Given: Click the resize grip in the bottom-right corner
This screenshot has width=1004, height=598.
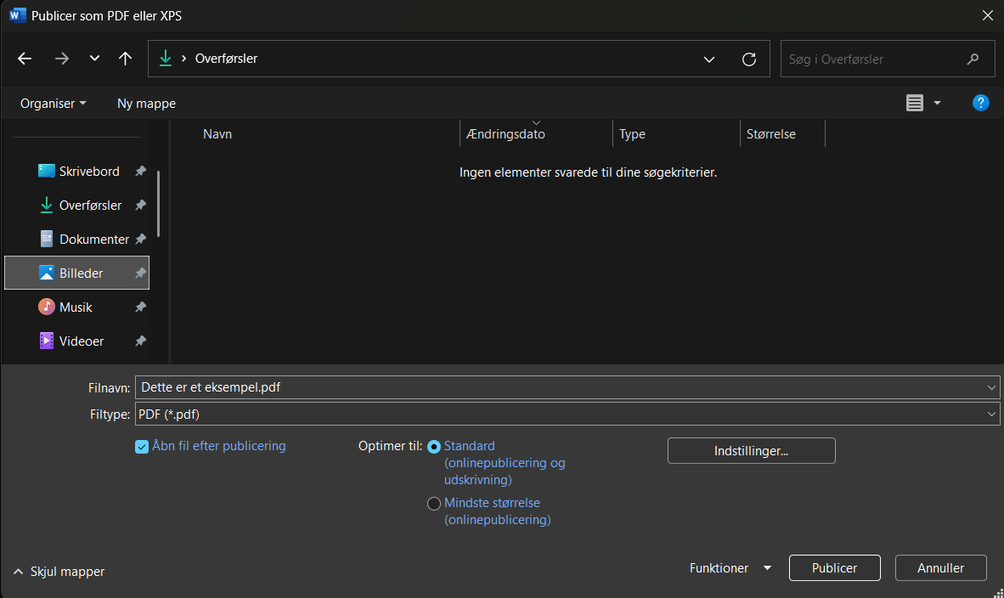Looking at the screenshot, I should pos(997,592).
